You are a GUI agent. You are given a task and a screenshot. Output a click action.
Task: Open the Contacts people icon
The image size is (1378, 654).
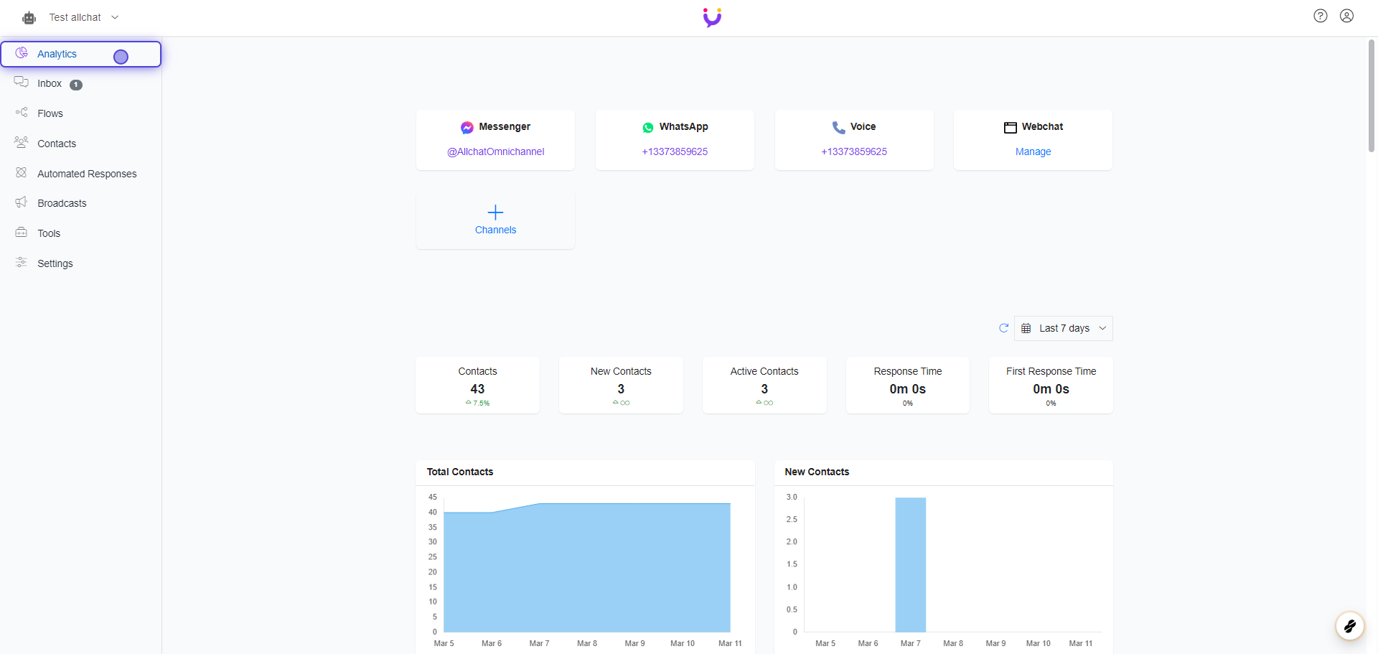(x=21, y=143)
